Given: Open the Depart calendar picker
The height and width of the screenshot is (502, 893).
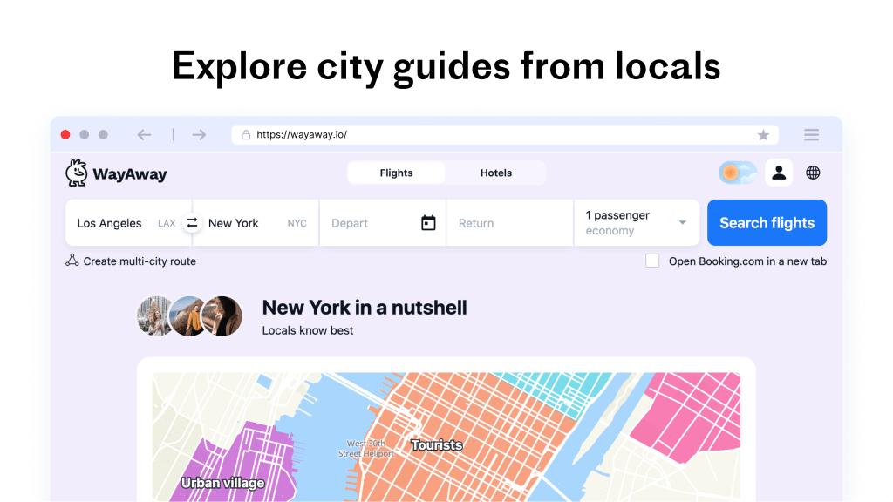Looking at the screenshot, I should tap(428, 223).
